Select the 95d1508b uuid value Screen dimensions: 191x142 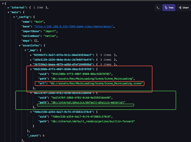(81, 74)
